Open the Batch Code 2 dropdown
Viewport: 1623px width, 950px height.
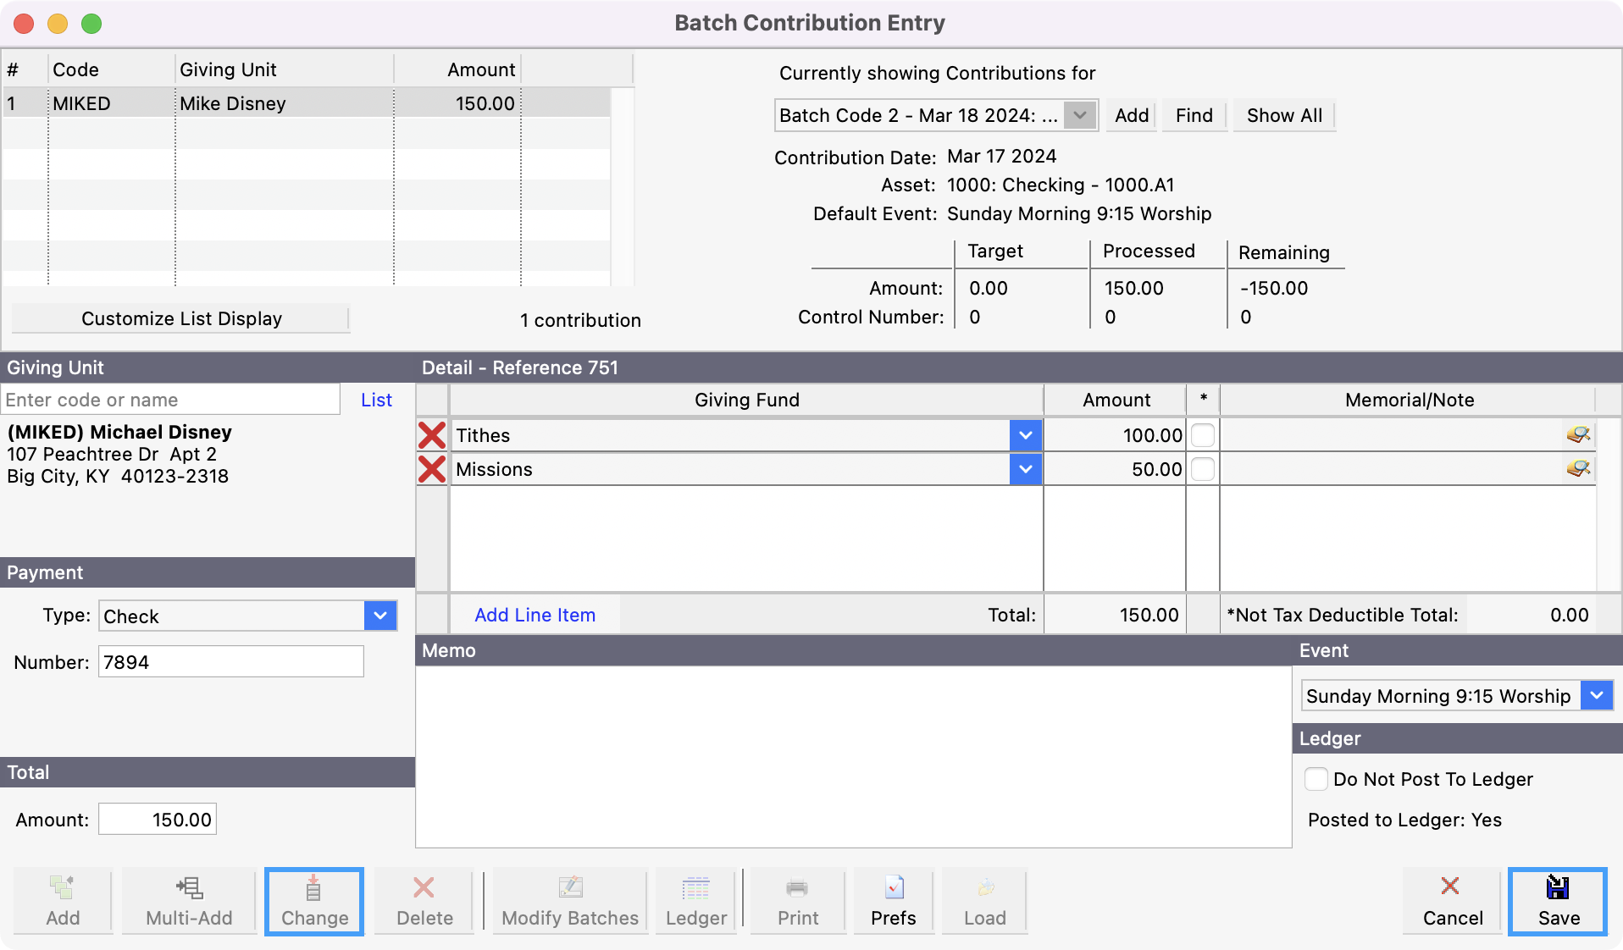[1079, 115]
